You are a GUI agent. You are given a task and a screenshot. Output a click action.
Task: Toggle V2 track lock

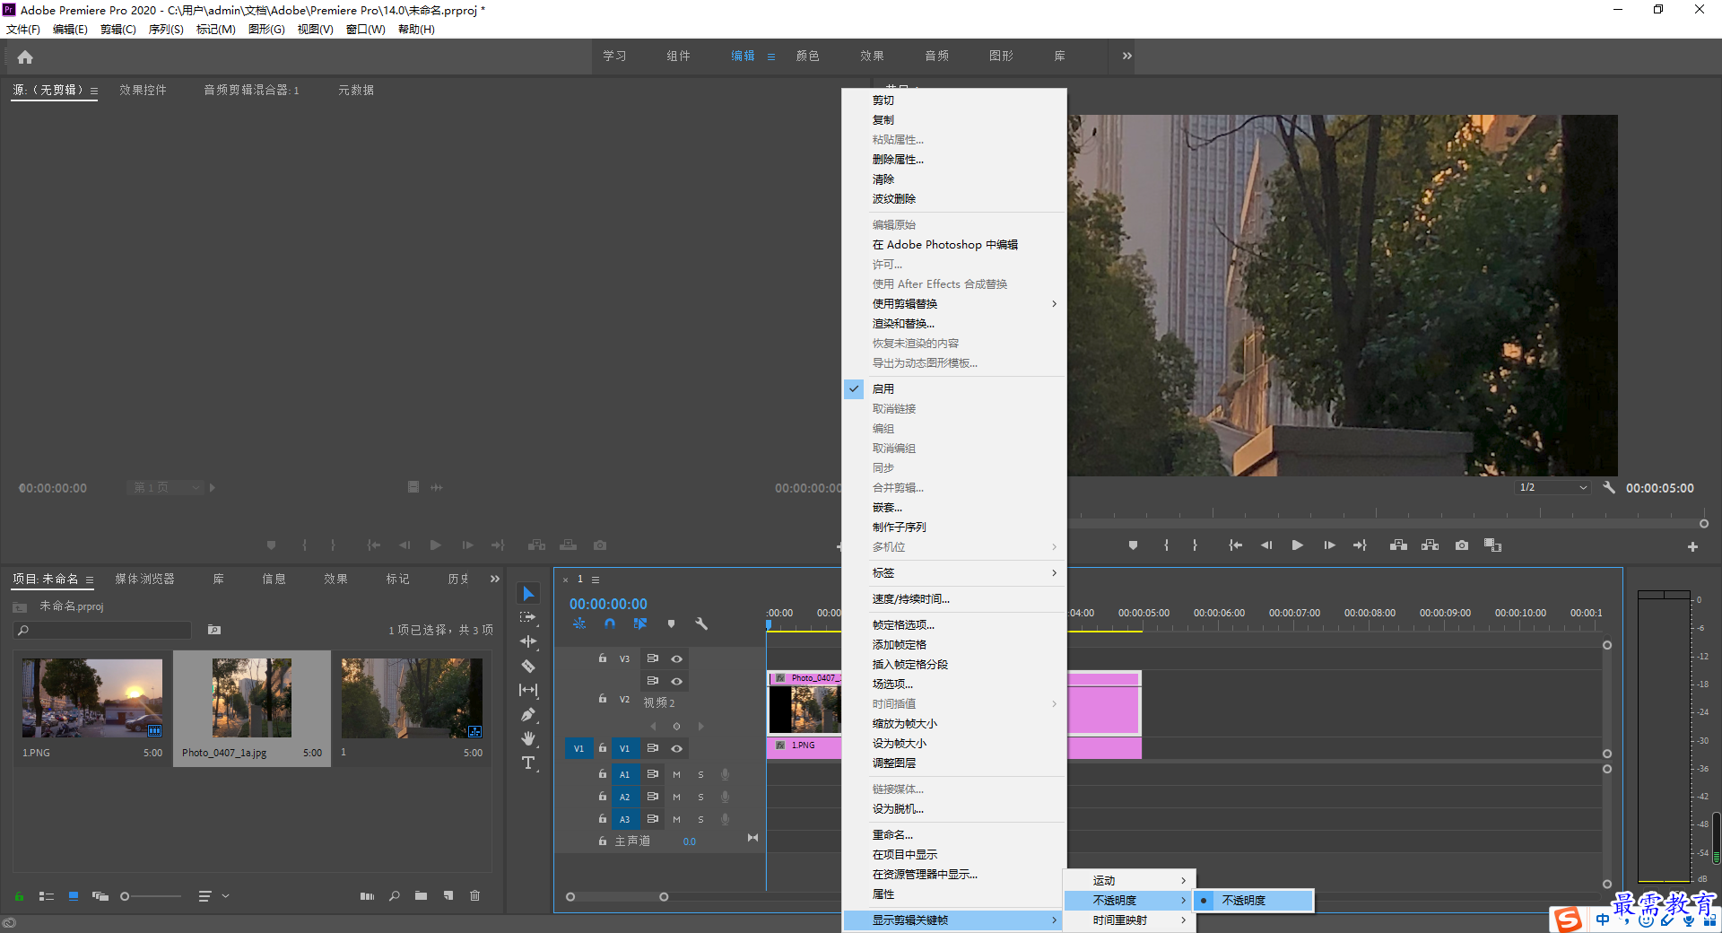(x=603, y=698)
